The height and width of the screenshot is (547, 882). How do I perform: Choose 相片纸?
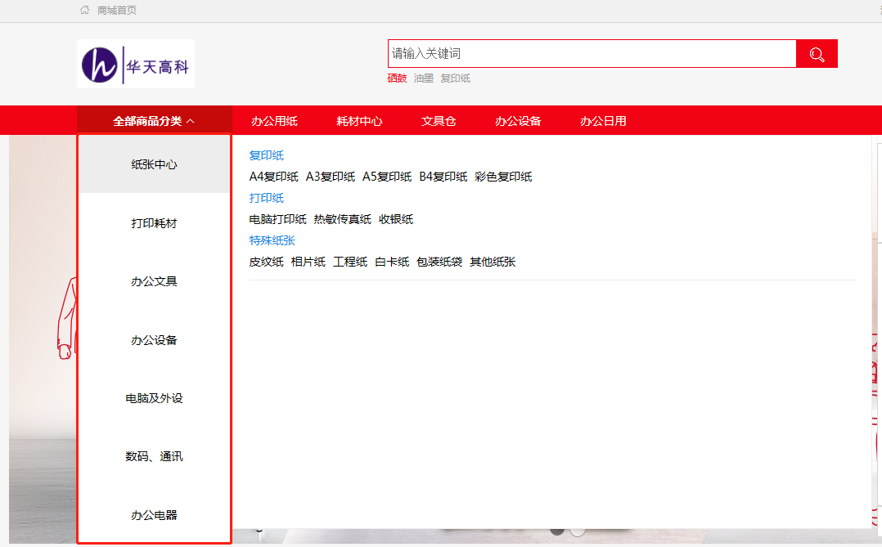[308, 262]
